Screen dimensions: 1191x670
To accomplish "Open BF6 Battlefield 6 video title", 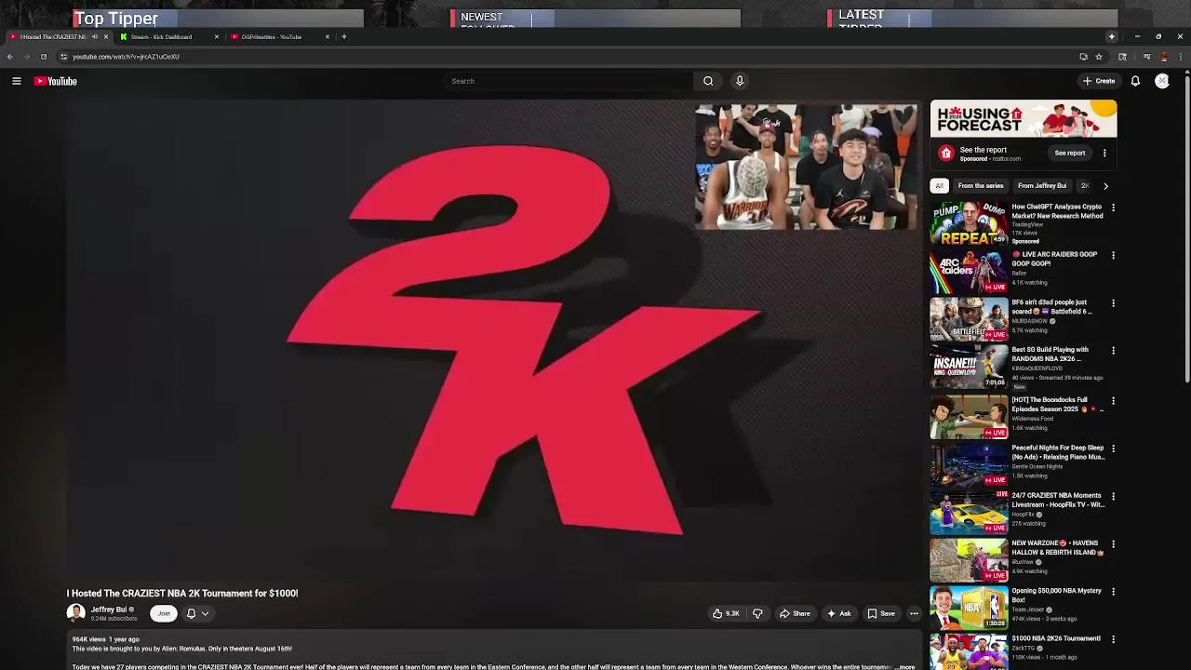I will coord(1052,307).
